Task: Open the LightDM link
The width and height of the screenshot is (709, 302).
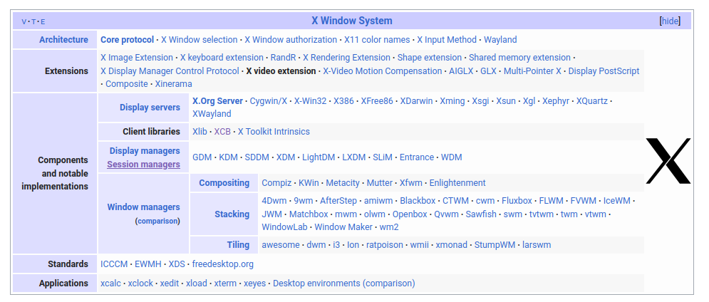Action: click(319, 157)
